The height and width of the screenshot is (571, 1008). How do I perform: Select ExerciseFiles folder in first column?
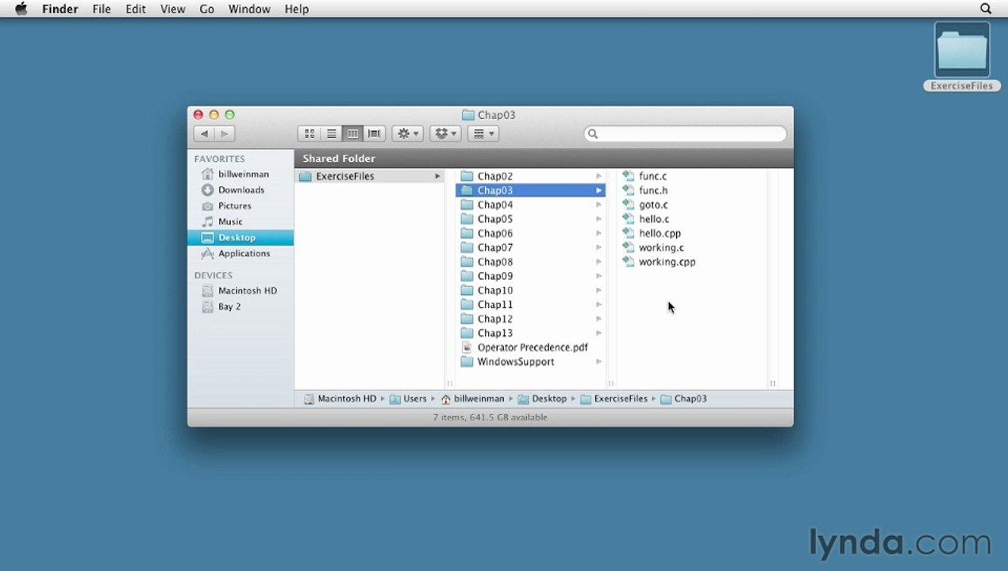pos(370,176)
